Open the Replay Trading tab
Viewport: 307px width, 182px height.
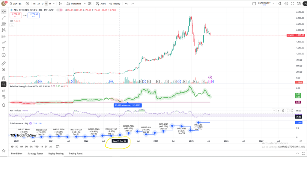click(56, 154)
